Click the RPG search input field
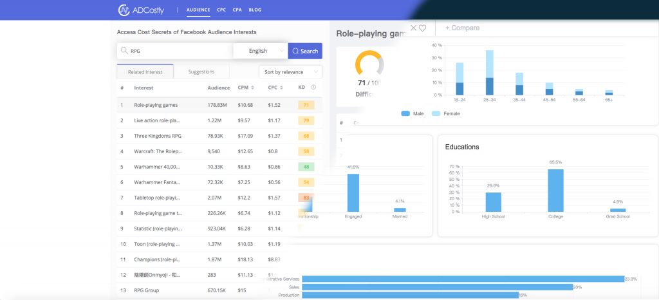 [x=175, y=51]
